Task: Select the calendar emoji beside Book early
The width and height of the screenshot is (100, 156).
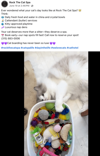Action: point(2,35)
